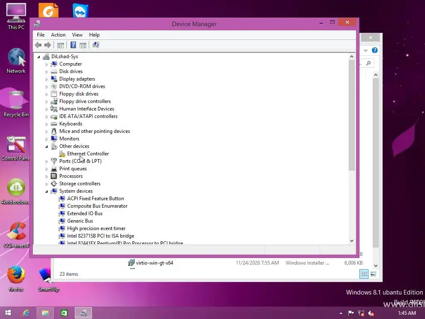
Task: Click the blue Help toolbar icon
Action: (x=73, y=45)
